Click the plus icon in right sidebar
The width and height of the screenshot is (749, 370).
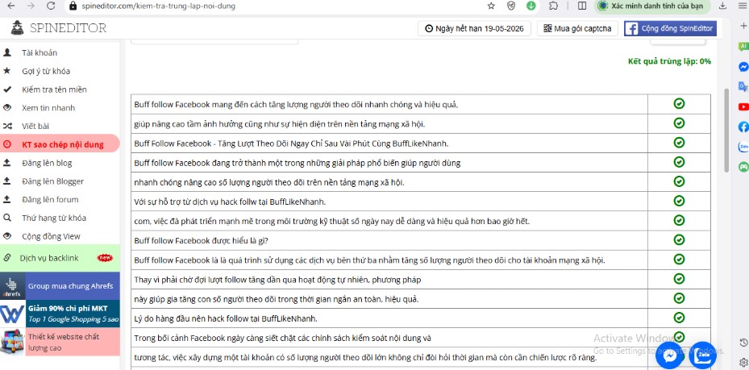(x=743, y=27)
